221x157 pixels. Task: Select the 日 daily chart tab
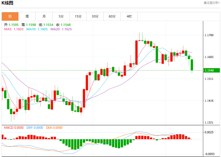coord(10,16)
